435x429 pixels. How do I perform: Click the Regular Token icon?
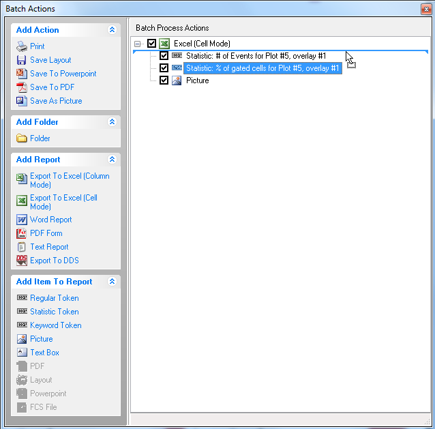[22, 297]
